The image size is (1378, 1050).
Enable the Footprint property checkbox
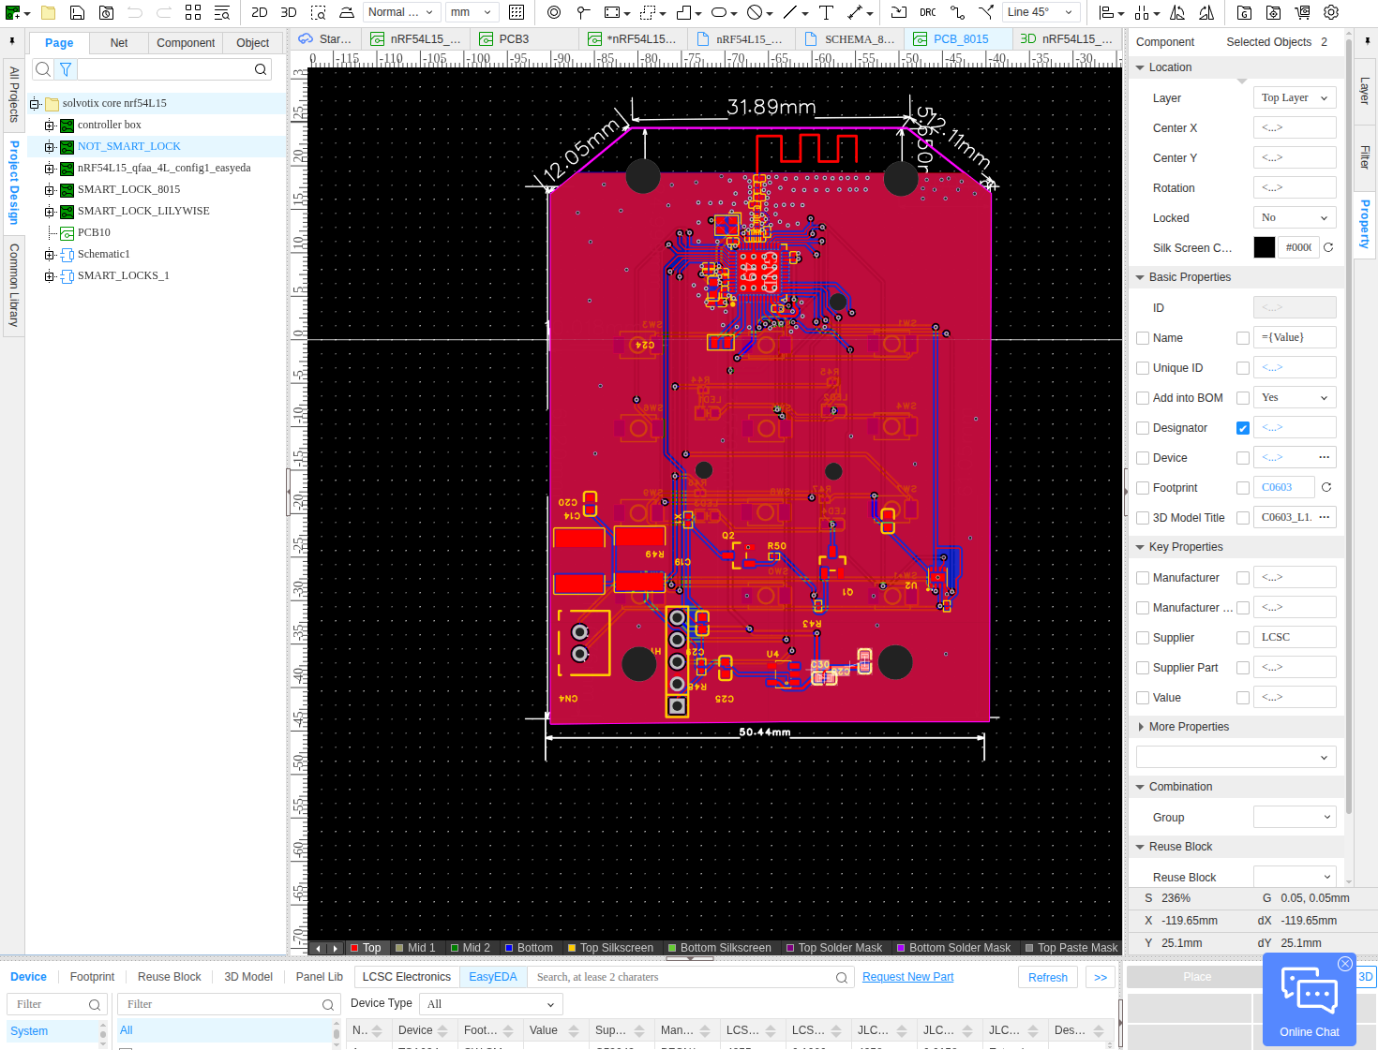1143,488
